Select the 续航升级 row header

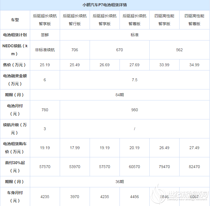[x=15, y=129]
